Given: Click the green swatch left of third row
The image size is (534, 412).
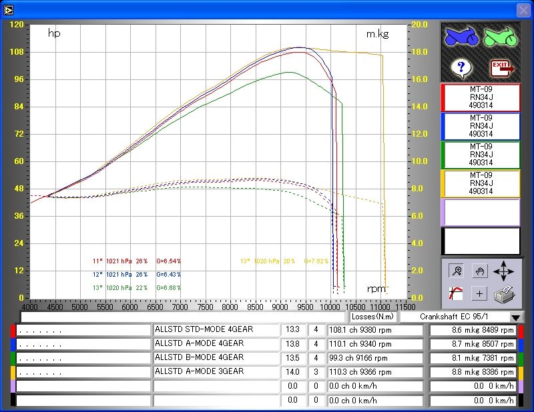Looking at the screenshot, I should click(x=13, y=358).
